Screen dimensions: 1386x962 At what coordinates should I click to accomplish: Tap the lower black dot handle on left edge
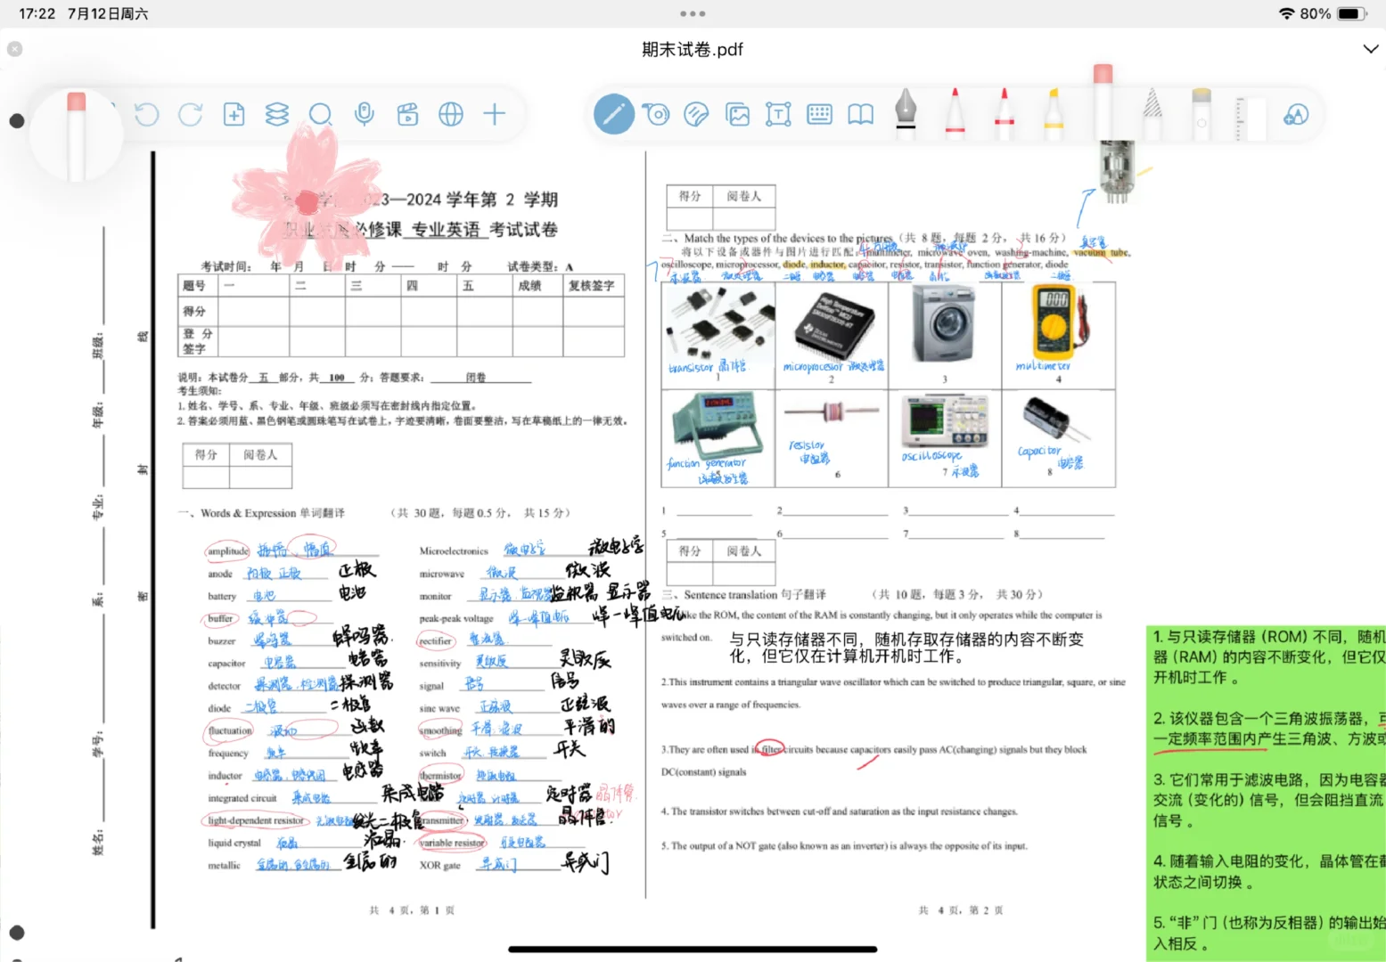(x=16, y=933)
